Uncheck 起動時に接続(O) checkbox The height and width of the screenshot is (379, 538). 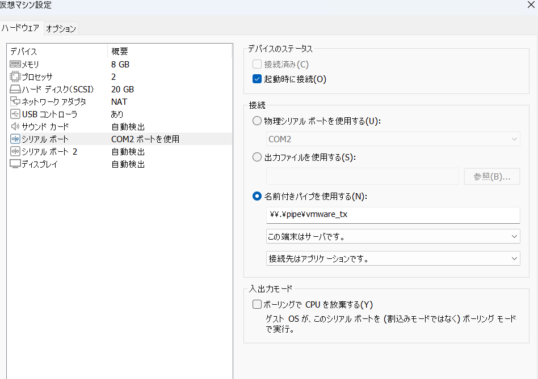tap(257, 79)
